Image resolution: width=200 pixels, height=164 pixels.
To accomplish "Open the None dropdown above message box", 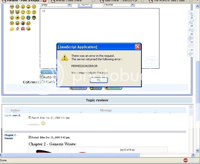I will coord(119,4).
